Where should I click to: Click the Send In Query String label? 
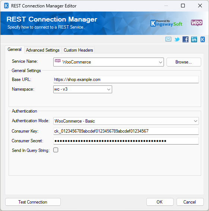click(x=31, y=150)
